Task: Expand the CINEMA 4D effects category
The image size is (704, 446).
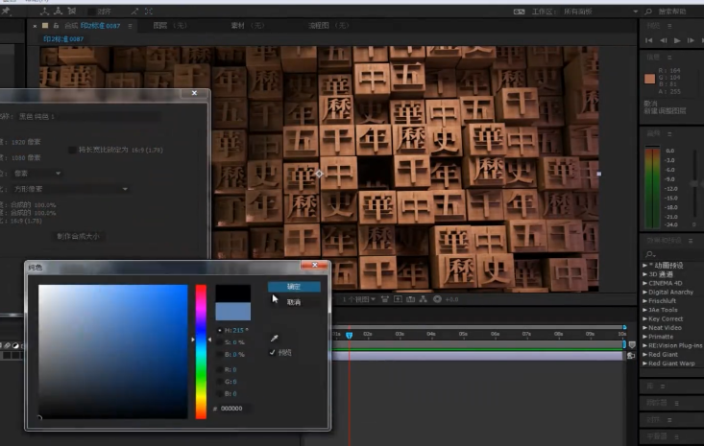Action: tap(644, 284)
